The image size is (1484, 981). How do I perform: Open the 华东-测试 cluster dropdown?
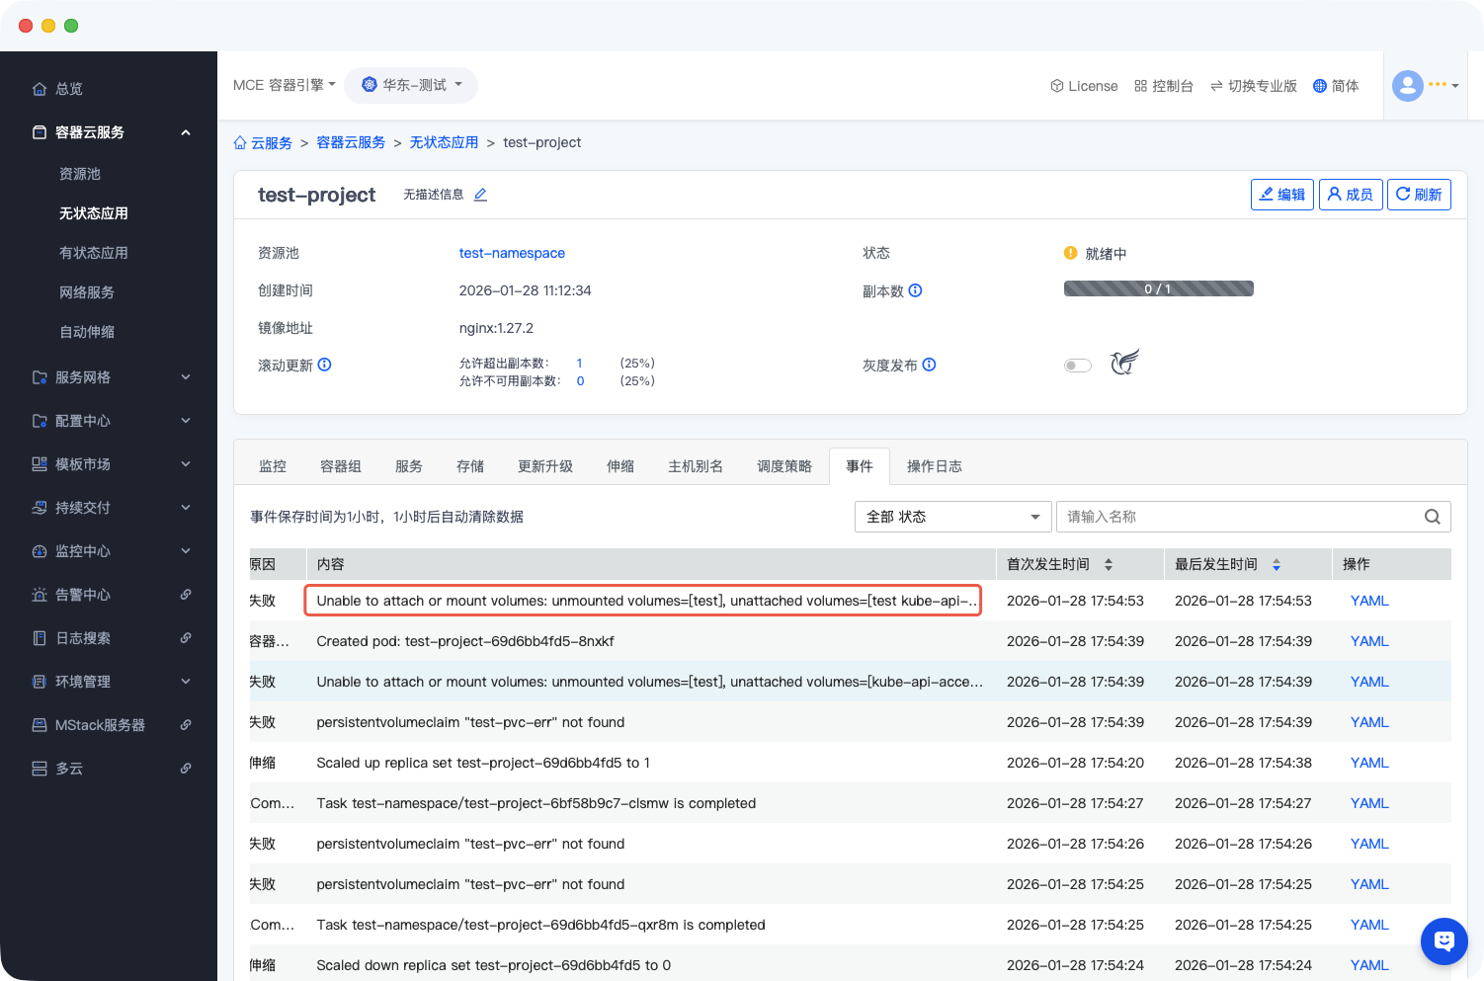pyautogui.click(x=411, y=85)
